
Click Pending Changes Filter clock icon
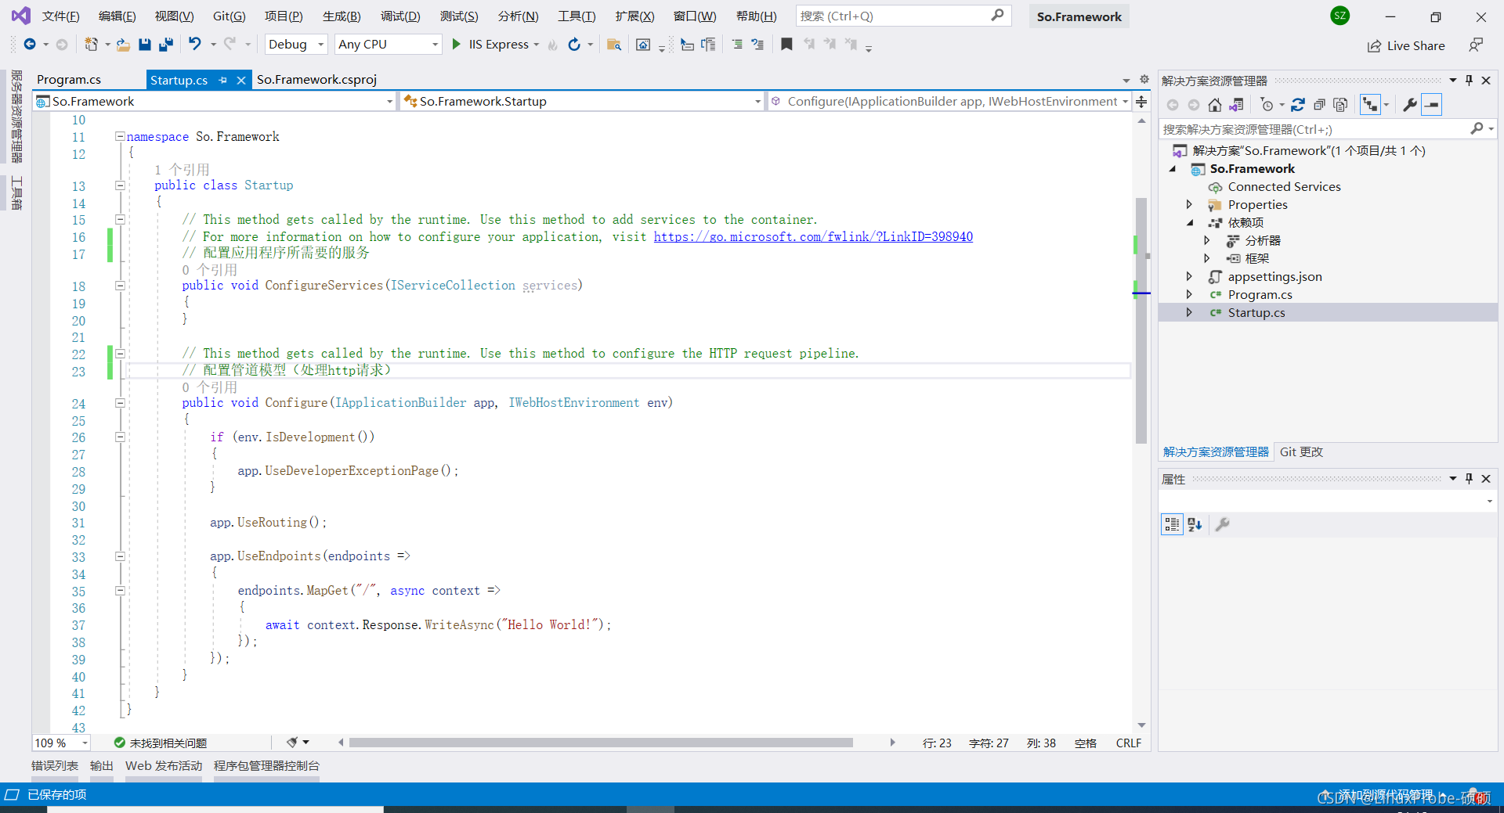click(1267, 105)
